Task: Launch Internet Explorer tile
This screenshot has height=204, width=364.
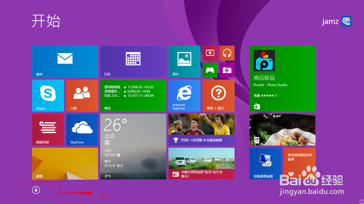Action: (x=184, y=95)
